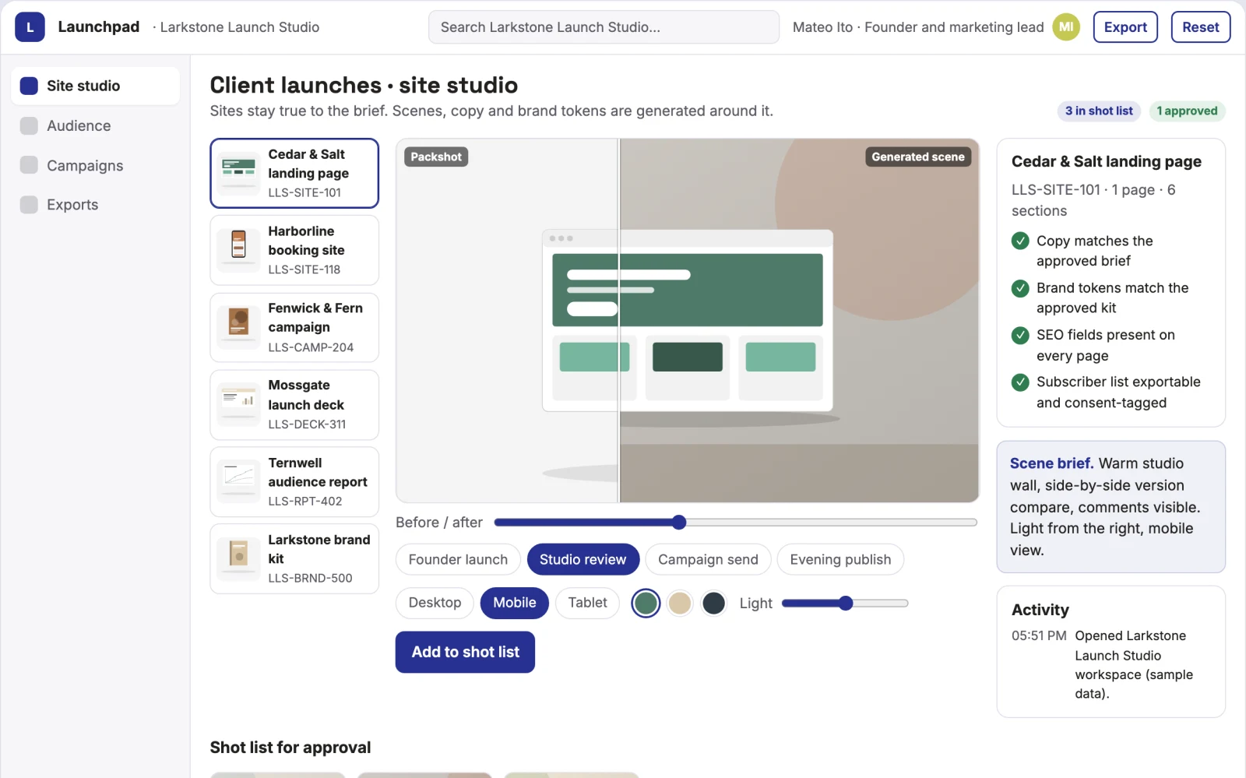Click the Launchpad logo icon

(x=30, y=27)
